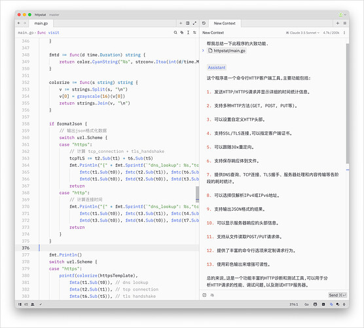364x328 pixels.
Task: Click the 4.7k/200k token count
Action: pos(331,33)
